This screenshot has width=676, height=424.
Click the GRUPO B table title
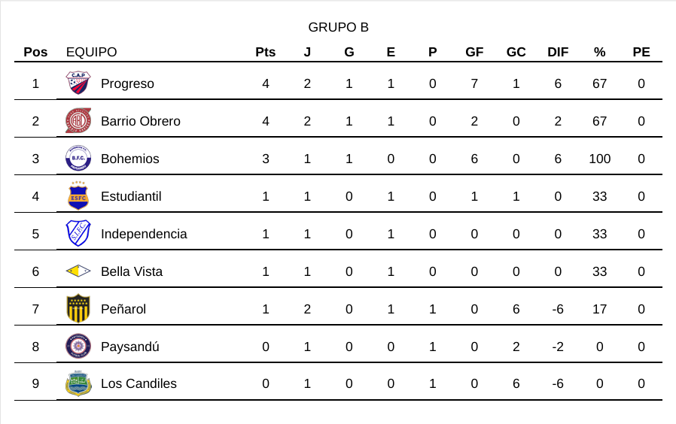click(338, 28)
